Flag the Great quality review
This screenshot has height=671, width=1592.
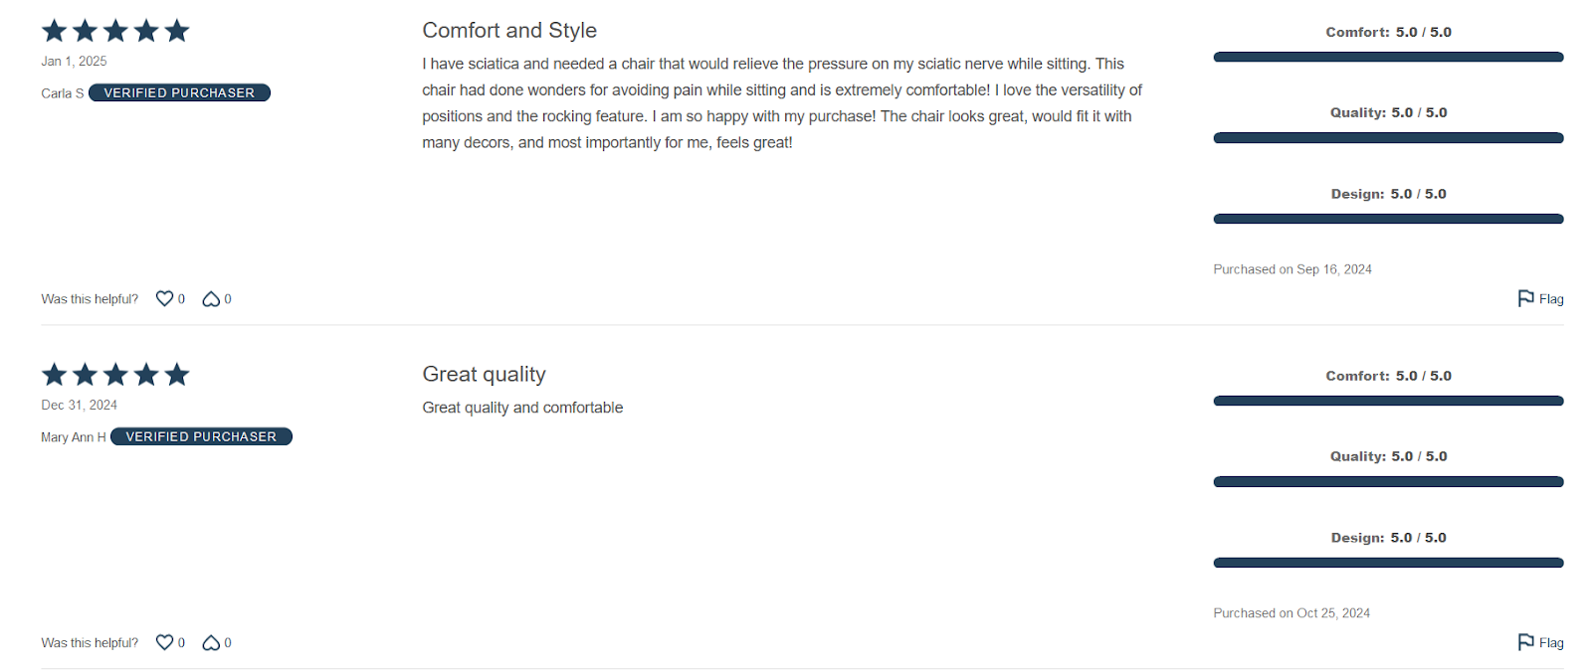(x=1540, y=642)
